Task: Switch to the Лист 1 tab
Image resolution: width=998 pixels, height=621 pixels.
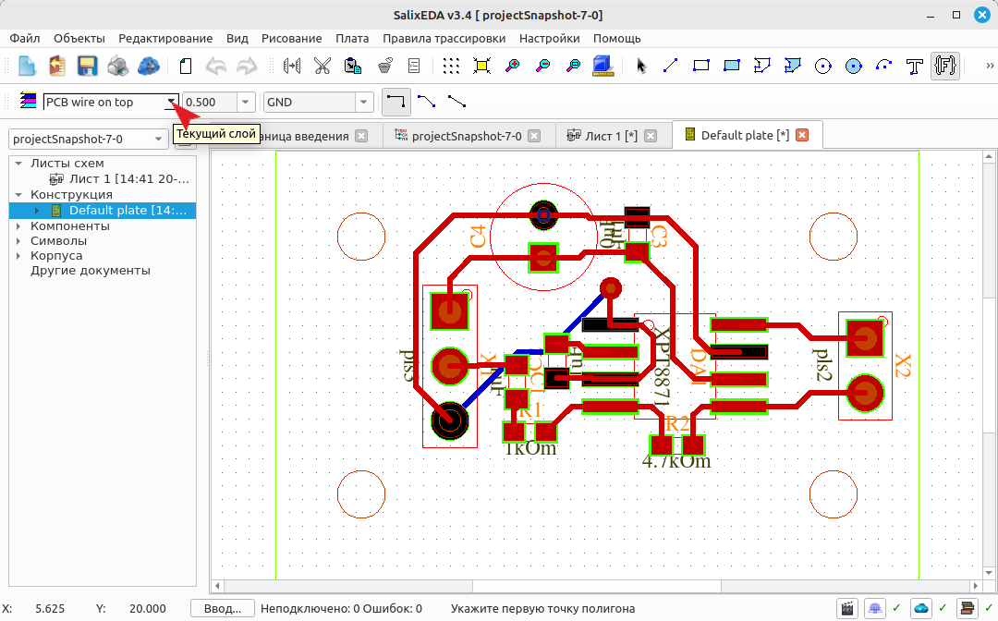Action: pyautogui.click(x=611, y=136)
